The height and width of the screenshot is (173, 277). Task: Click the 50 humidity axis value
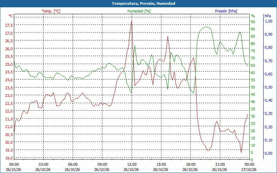coord(253,87)
